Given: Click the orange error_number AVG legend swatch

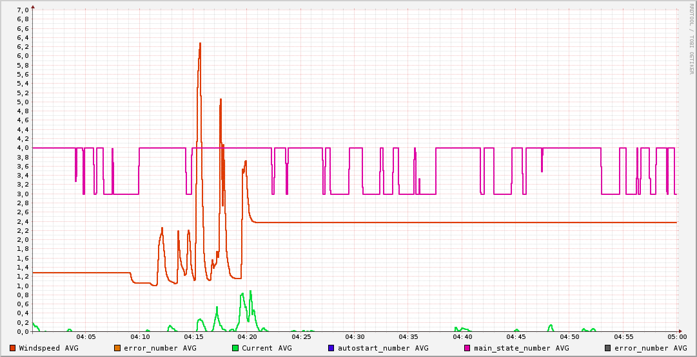Looking at the screenshot, I should pyautogui.click(x=117, y=348).
